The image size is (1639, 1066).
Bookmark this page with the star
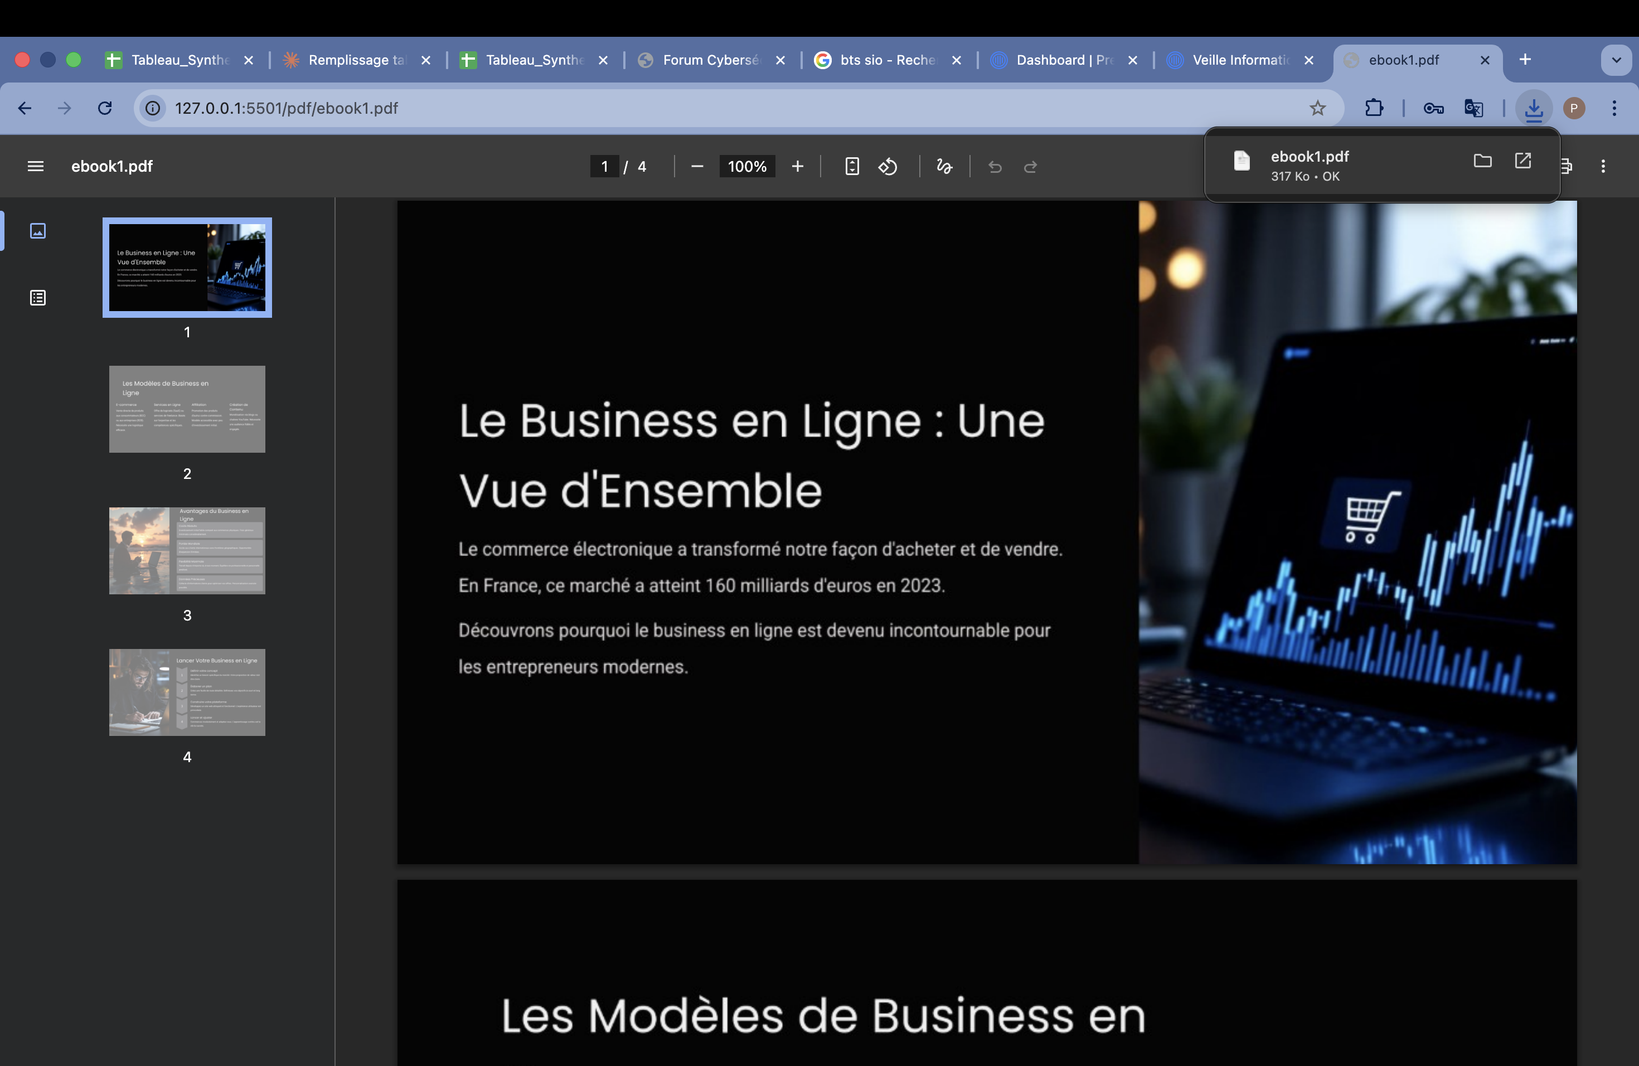click(1317, 108)
